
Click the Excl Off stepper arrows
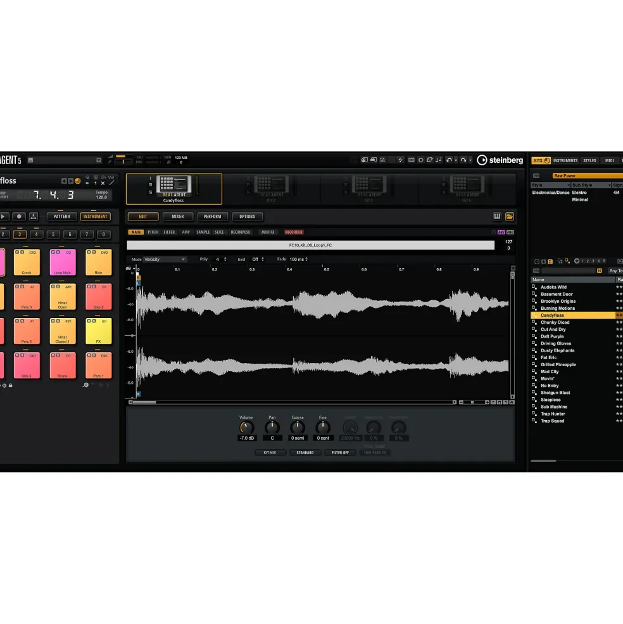coord(263,260)
